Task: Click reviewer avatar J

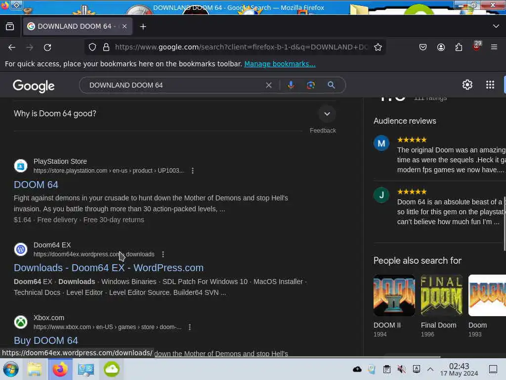Action: point(381,195)
